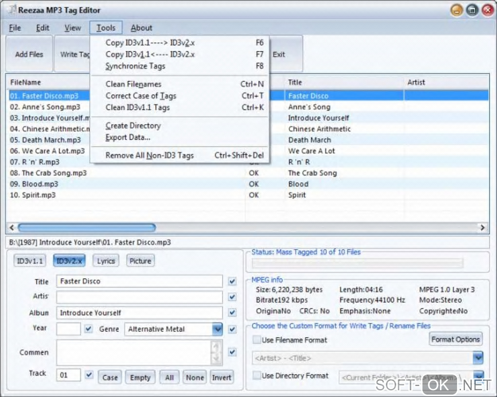Click the file list scroll-right arrow

pos(482,227)
